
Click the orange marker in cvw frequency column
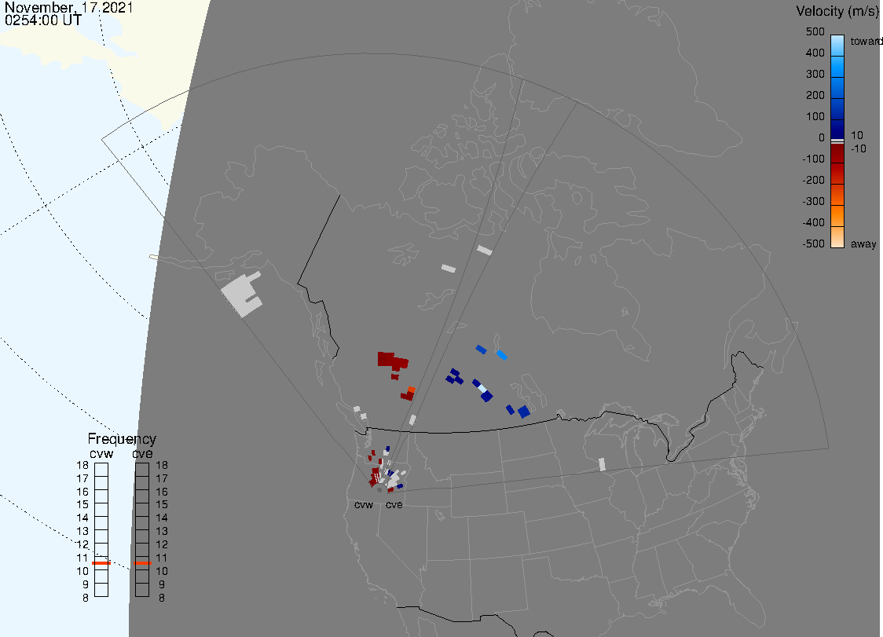pyautogui.click(x=101, y=563)
